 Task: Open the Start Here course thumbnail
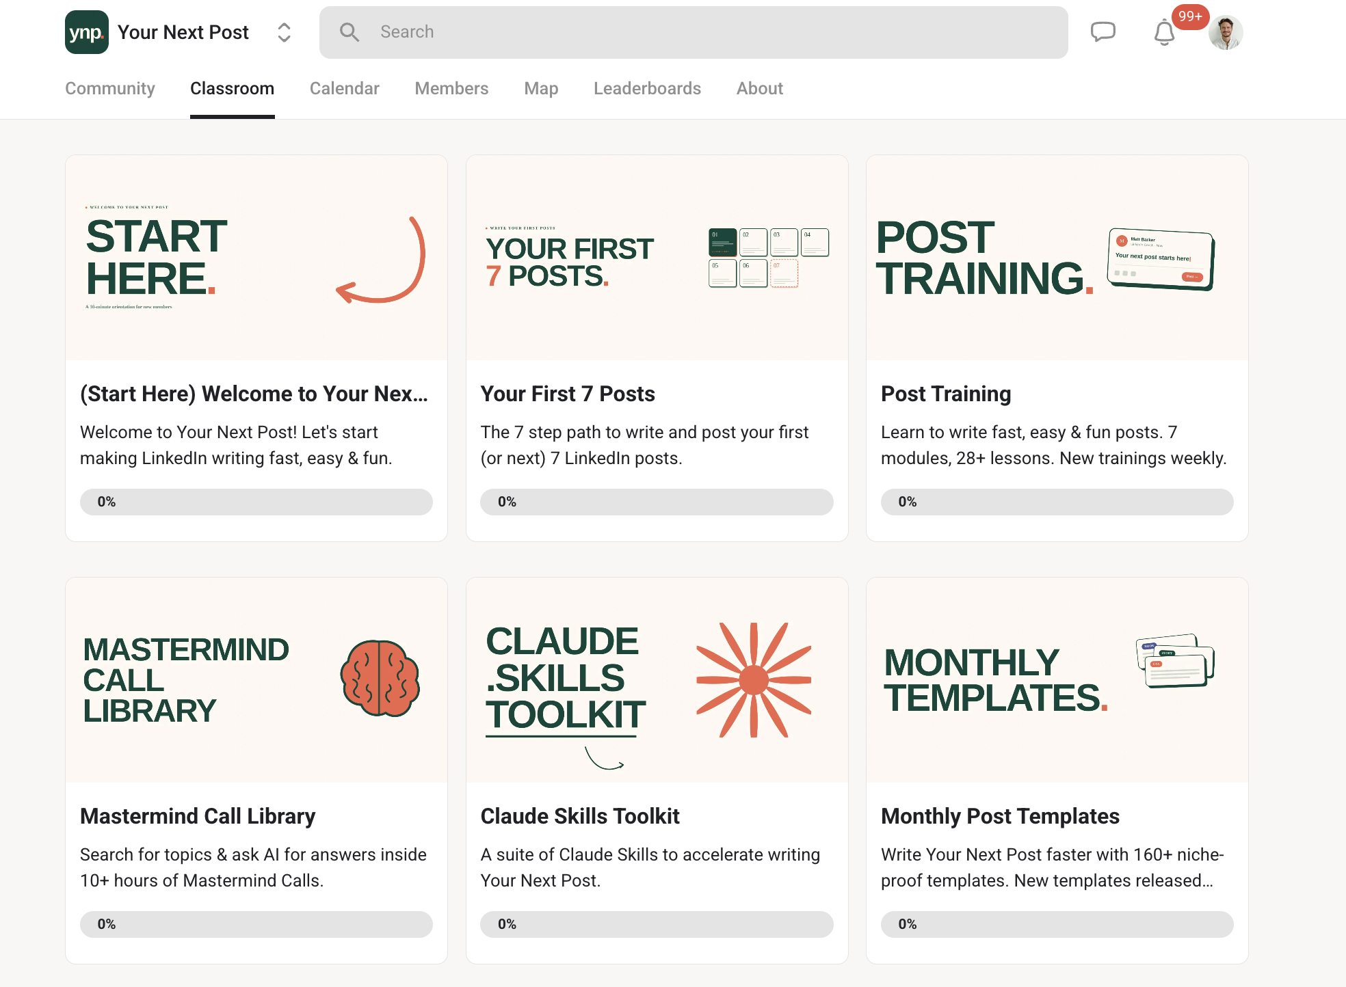tap(256, 258)
